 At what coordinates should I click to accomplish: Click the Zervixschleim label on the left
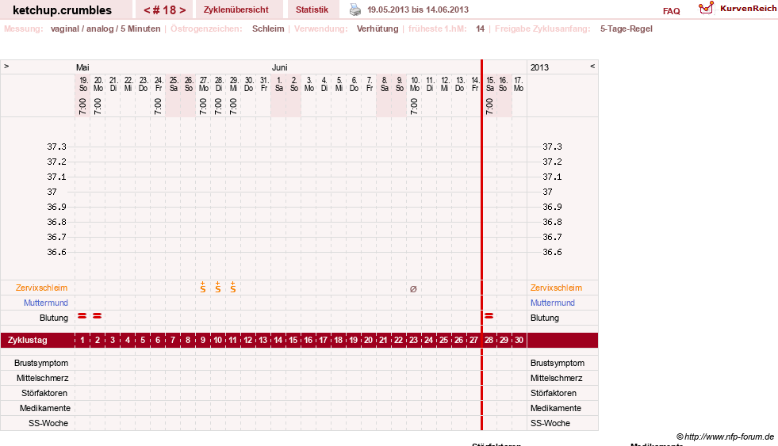(42, 288)
